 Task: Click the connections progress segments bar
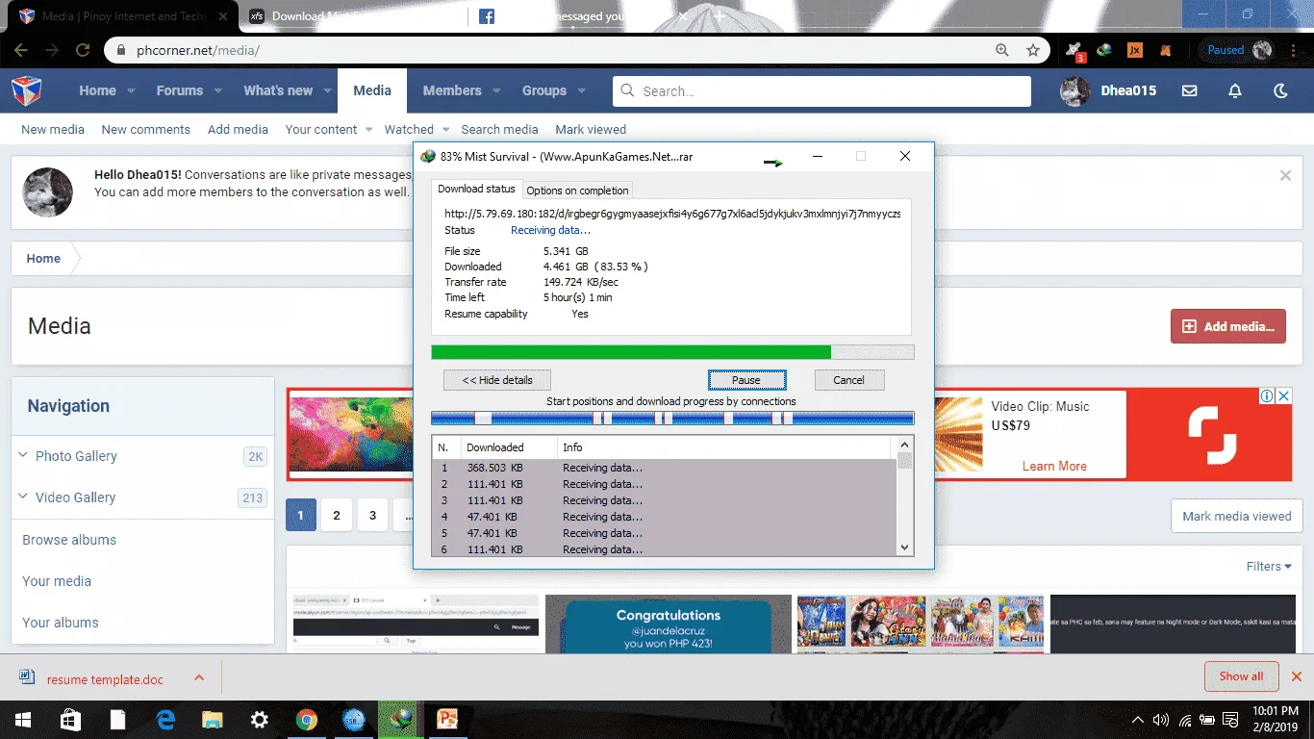pos(672,418)
